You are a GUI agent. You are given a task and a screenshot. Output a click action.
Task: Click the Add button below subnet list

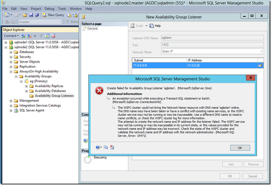pos(232,164)
